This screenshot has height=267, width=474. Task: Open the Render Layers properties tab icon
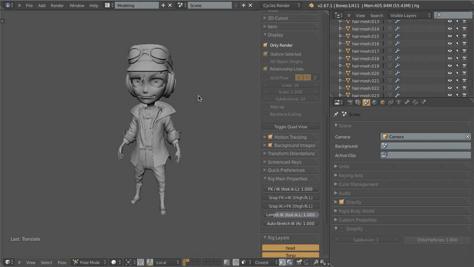(358, 102)
